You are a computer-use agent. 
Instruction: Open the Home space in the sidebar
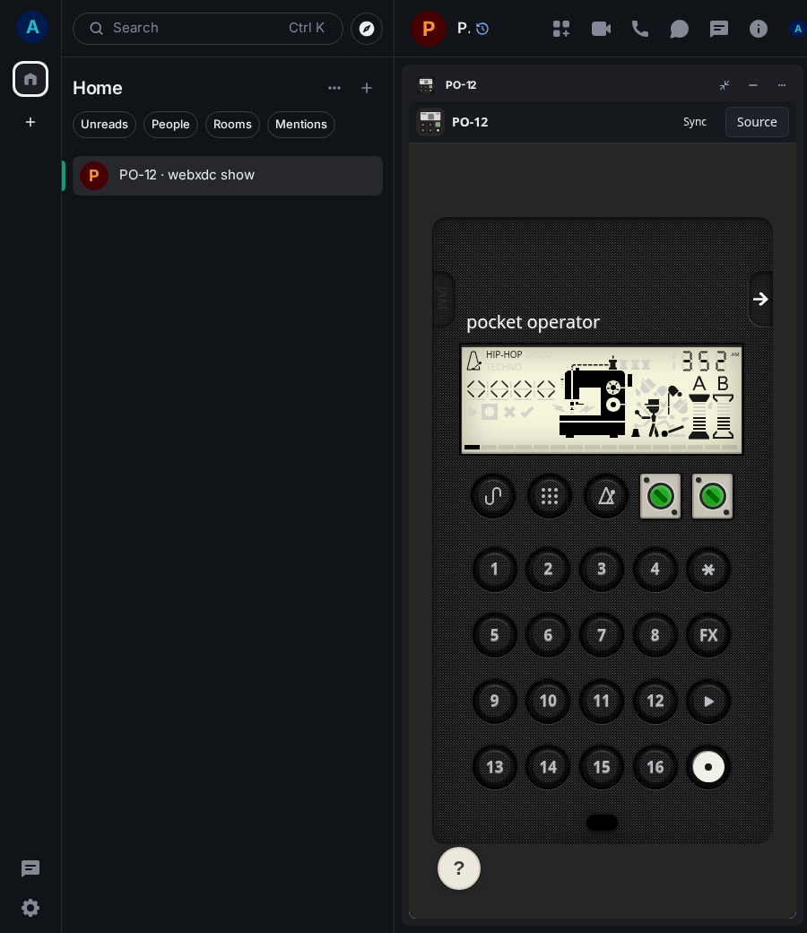pos(30,79)
